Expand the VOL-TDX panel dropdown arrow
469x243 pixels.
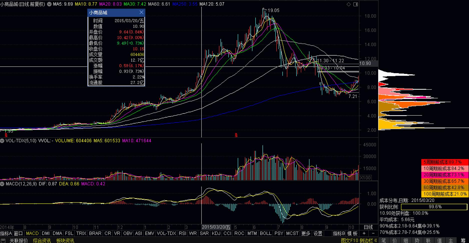click(2, 141)
